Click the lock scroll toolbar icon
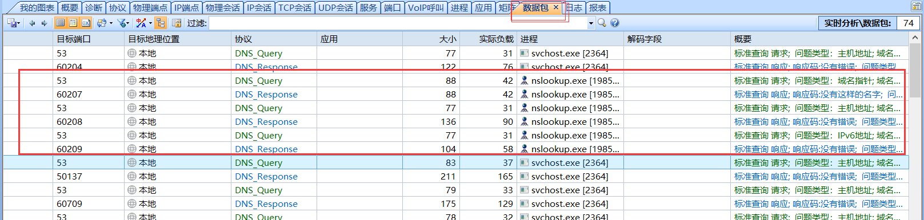Screen dimensions: 924x220 click(177, 23)
